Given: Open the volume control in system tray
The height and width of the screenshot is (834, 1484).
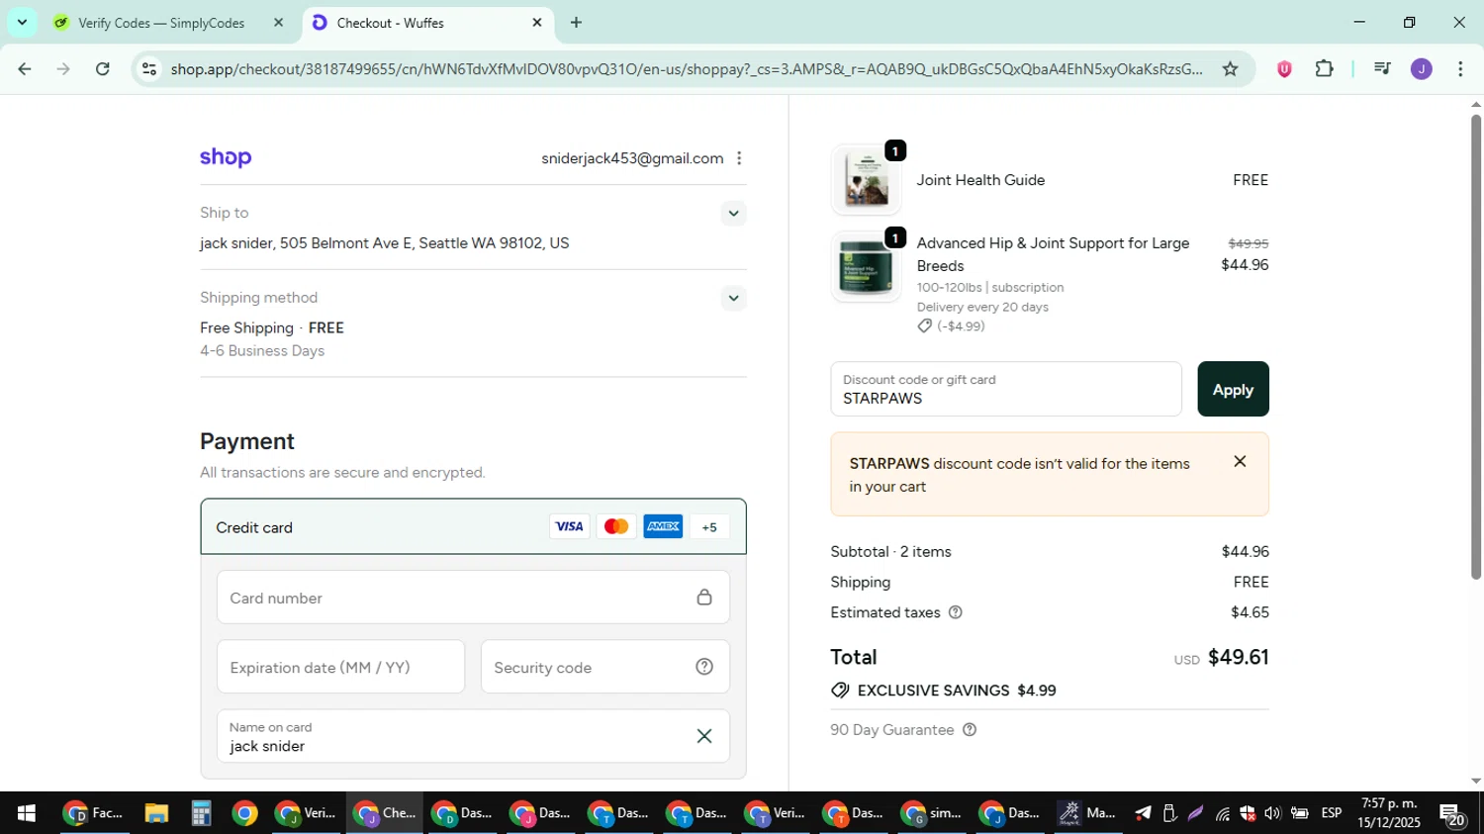Looking at the screenshot, I should 1272,813.
